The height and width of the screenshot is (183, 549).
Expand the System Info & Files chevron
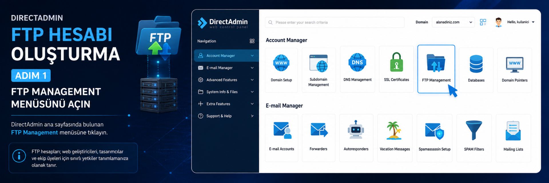click(x=252, y=92)
